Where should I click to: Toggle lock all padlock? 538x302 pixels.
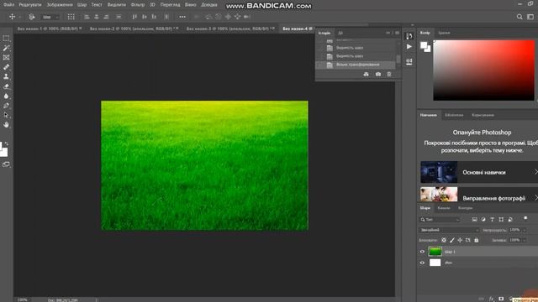point(477,241)
